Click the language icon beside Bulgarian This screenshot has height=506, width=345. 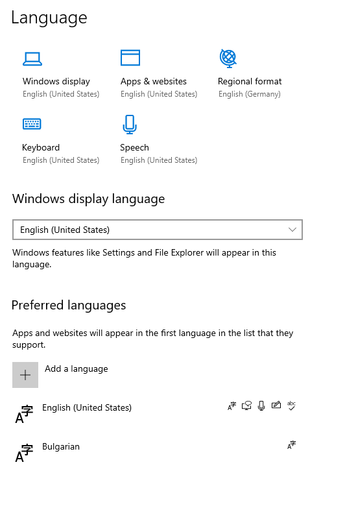pos(24,453)
